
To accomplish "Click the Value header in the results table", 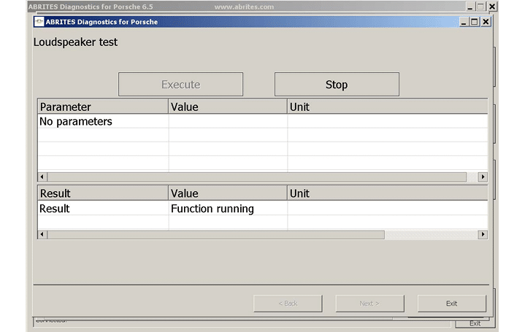I will tap(227, 193).
